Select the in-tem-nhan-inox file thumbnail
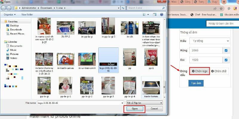This screenshot has height=119, width=239. 151,28
